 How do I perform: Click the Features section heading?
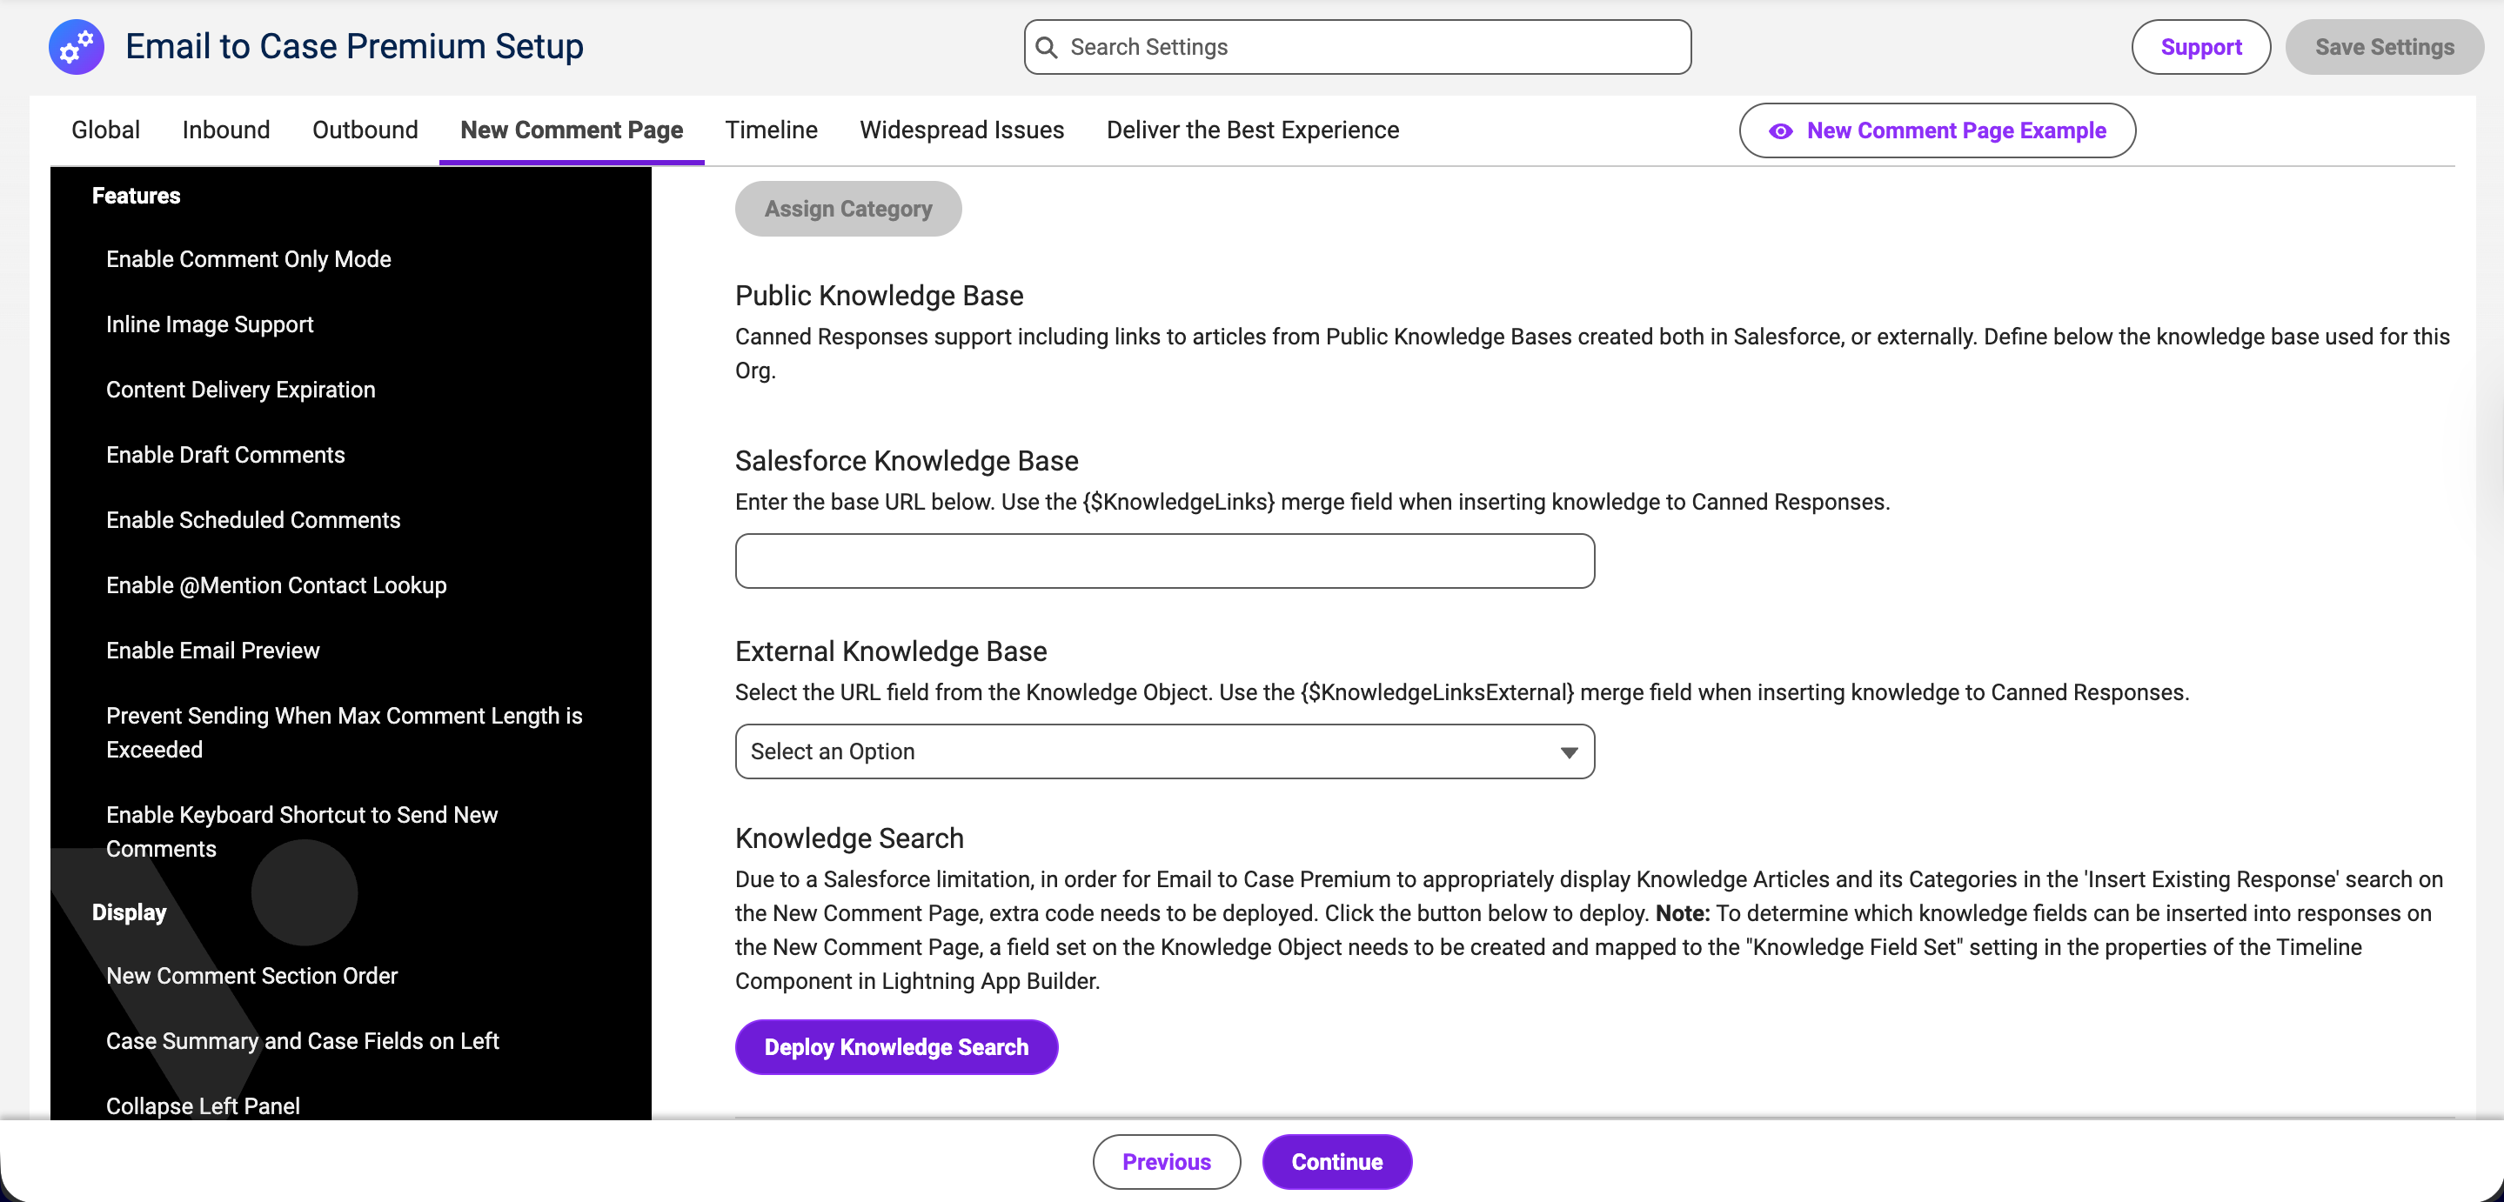(136, 196)
